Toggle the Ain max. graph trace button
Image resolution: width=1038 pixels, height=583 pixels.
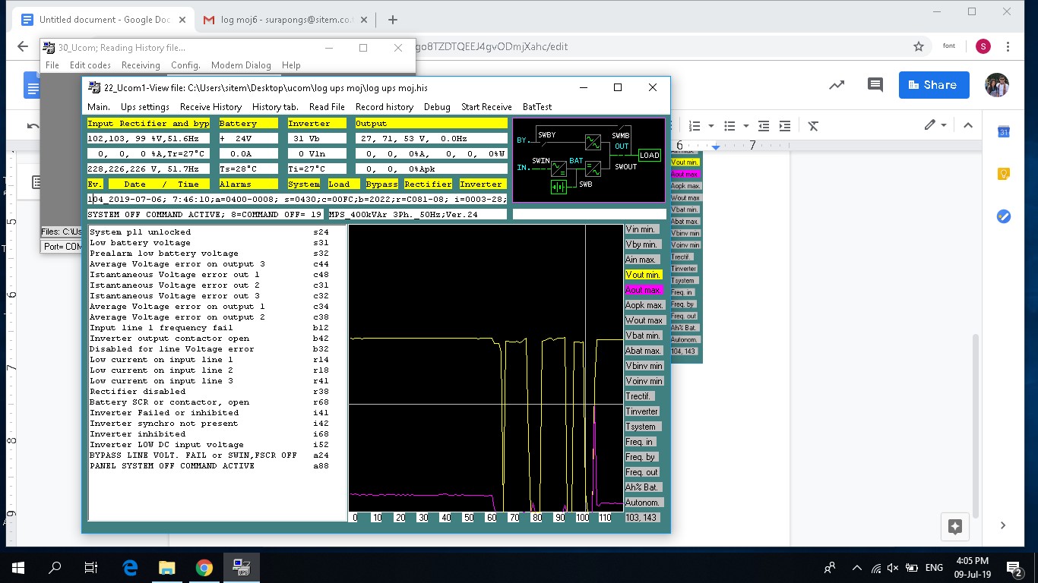pos(643,260)
